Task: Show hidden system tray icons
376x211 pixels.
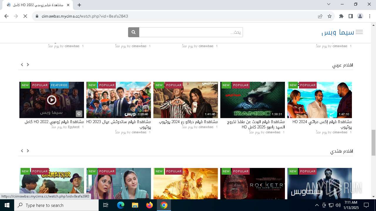Action: pyautogui.click(x=317, y=205)
